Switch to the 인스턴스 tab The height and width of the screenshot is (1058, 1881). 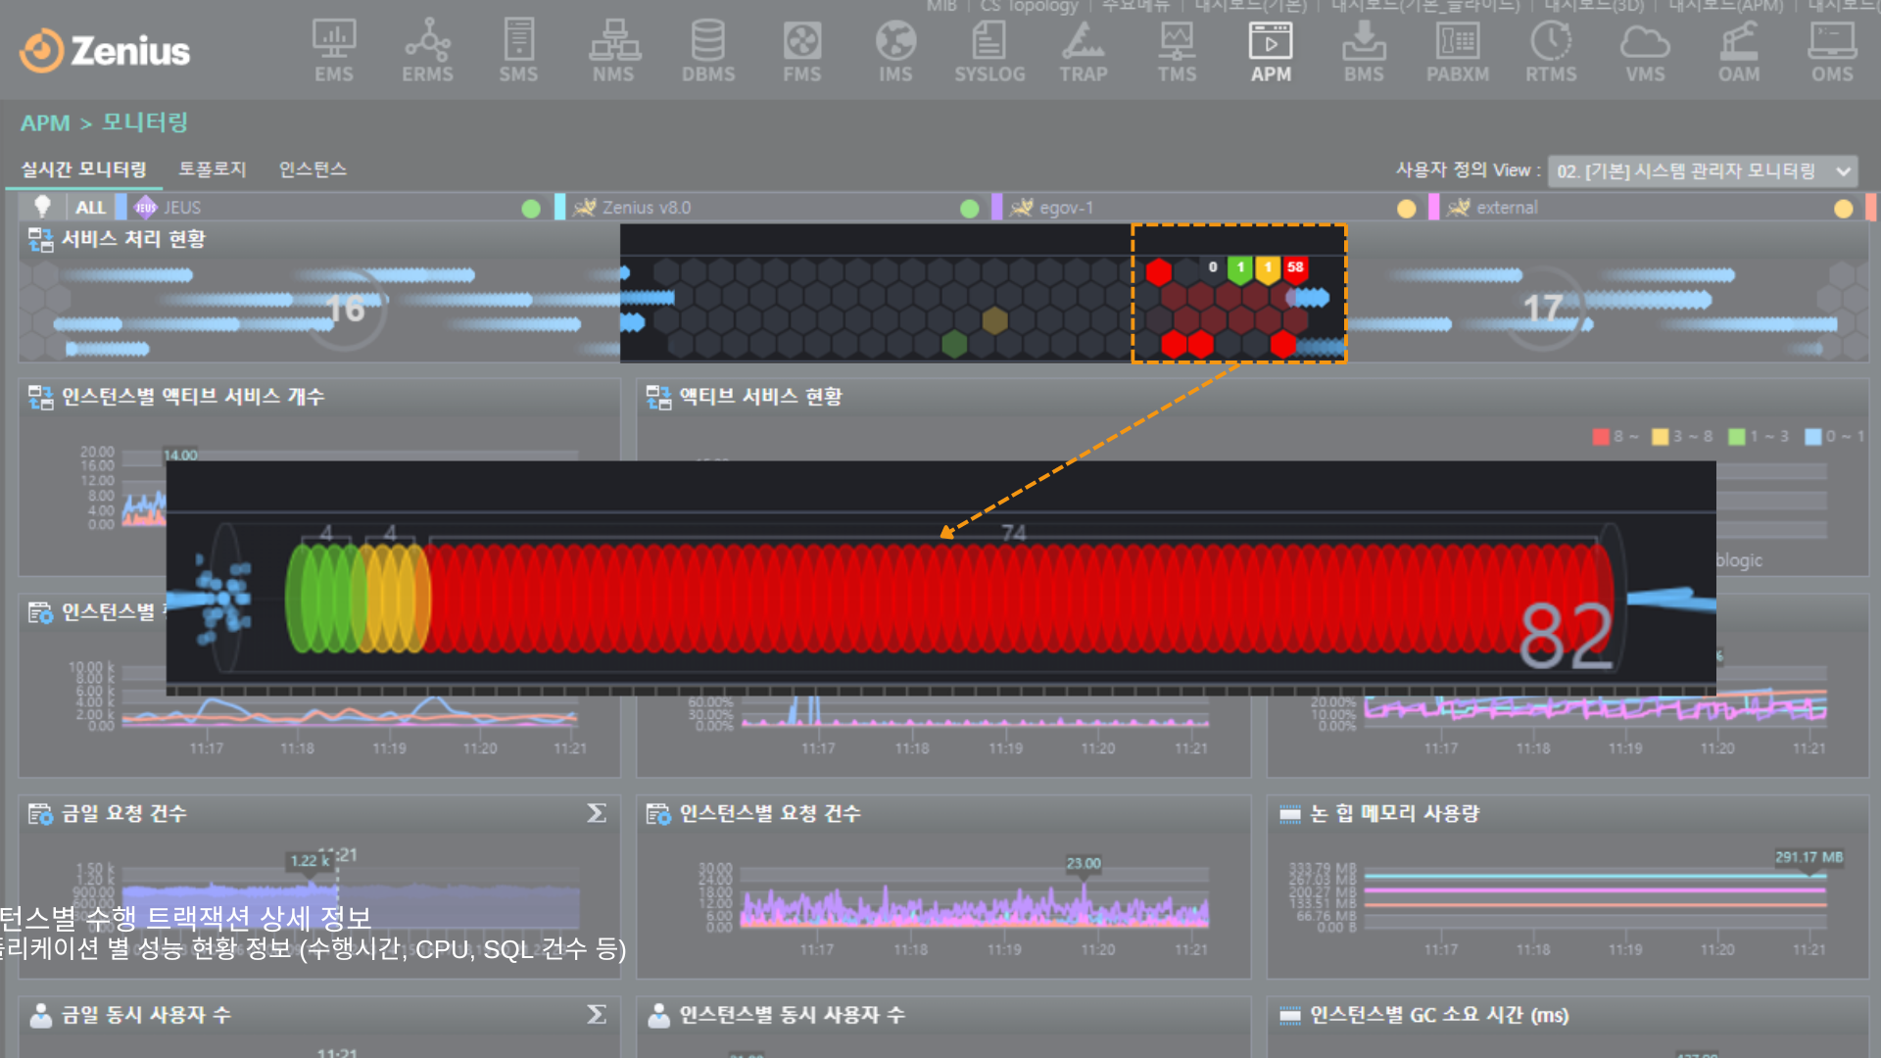click(313, 169)
